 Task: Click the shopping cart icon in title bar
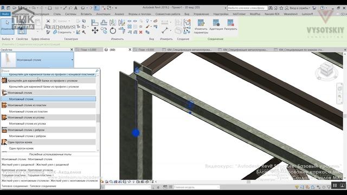click(314, 8)
